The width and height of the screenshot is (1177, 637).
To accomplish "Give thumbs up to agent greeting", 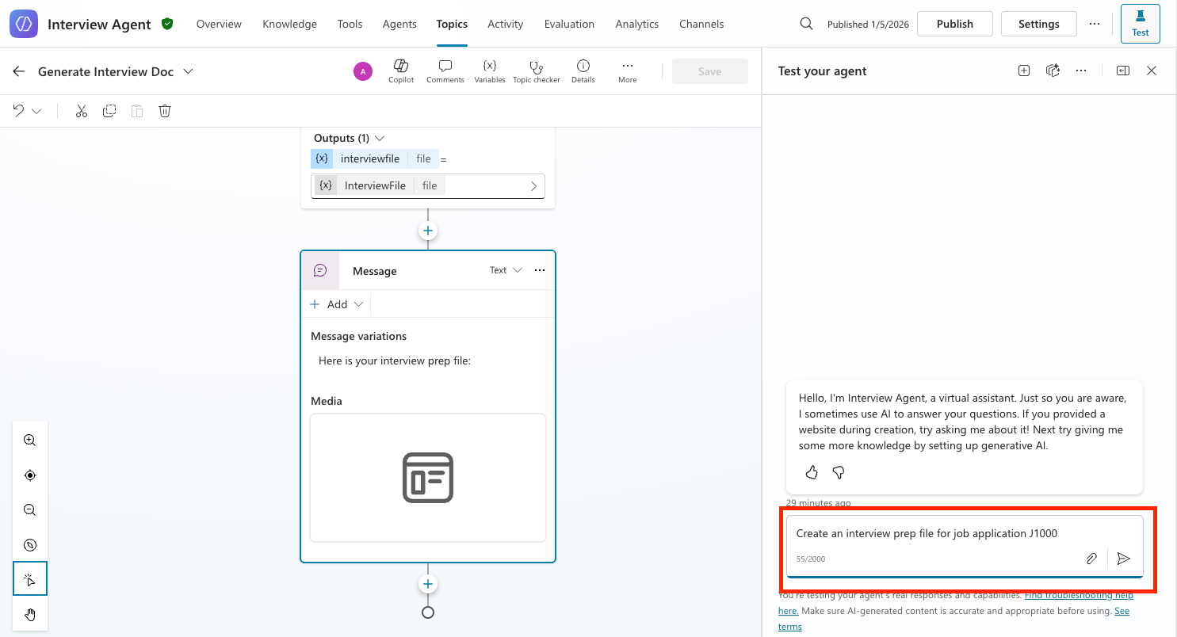I will click(x=812, y=473).
